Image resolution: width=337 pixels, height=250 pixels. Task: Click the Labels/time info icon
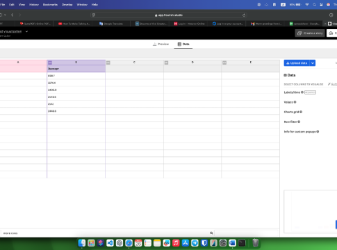302,92
